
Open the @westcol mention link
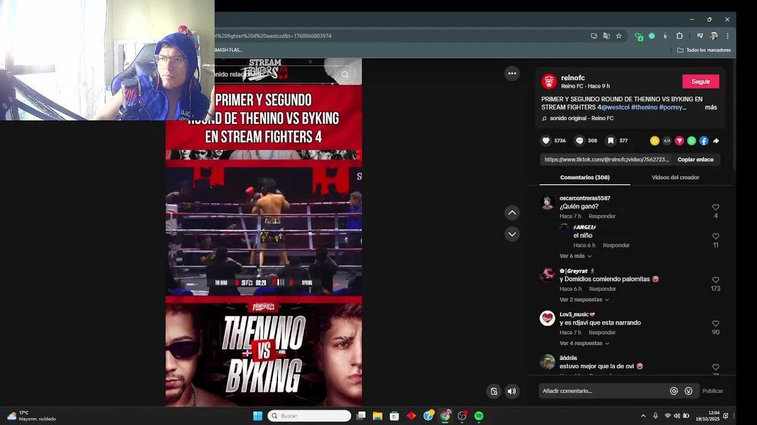pos(615,107)
